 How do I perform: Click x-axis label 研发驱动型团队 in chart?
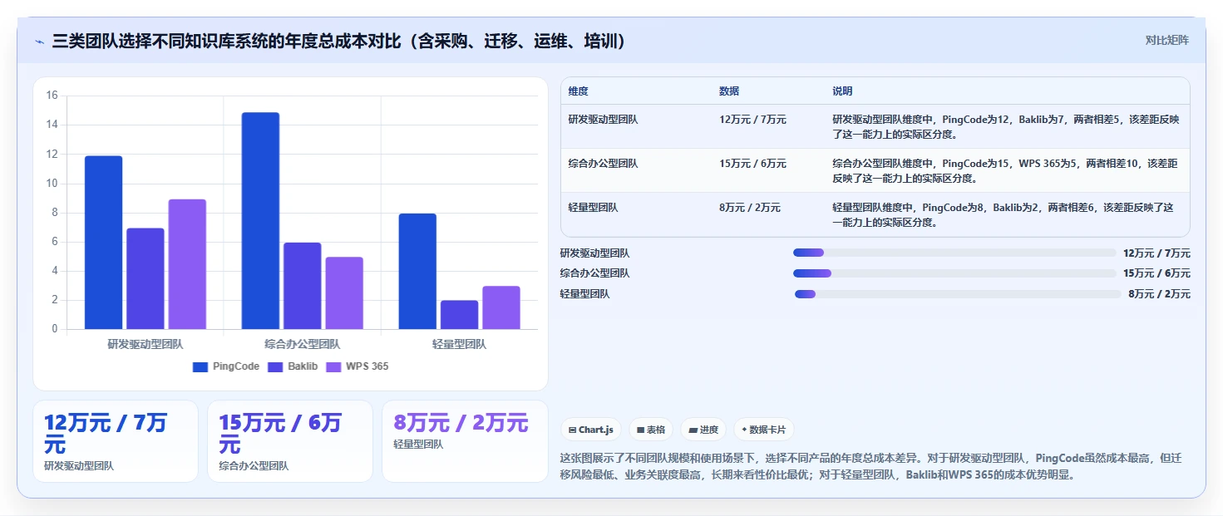[x=145, y=343]
